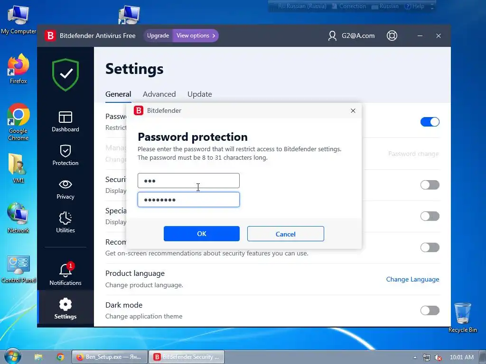Click the green shield status icon
Viewport: 486px width, 364px height.
click(65, 74)
